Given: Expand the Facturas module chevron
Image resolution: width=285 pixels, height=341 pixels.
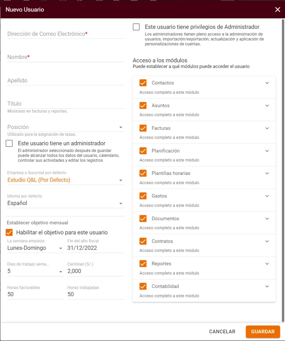Looking at the screenshot, I should (x=267, y=128).
